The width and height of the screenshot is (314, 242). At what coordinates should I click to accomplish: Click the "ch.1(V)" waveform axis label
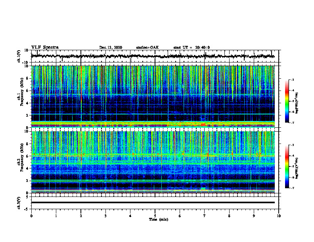(19, 56)
